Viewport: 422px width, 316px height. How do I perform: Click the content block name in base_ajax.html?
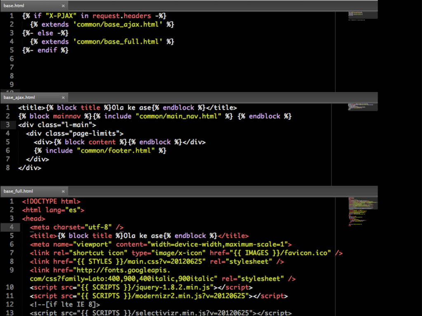coord(102,142)
